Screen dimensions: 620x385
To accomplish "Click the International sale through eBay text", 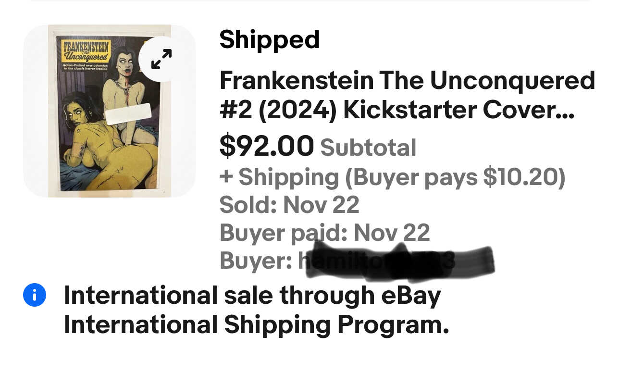I will click(252, 295).
